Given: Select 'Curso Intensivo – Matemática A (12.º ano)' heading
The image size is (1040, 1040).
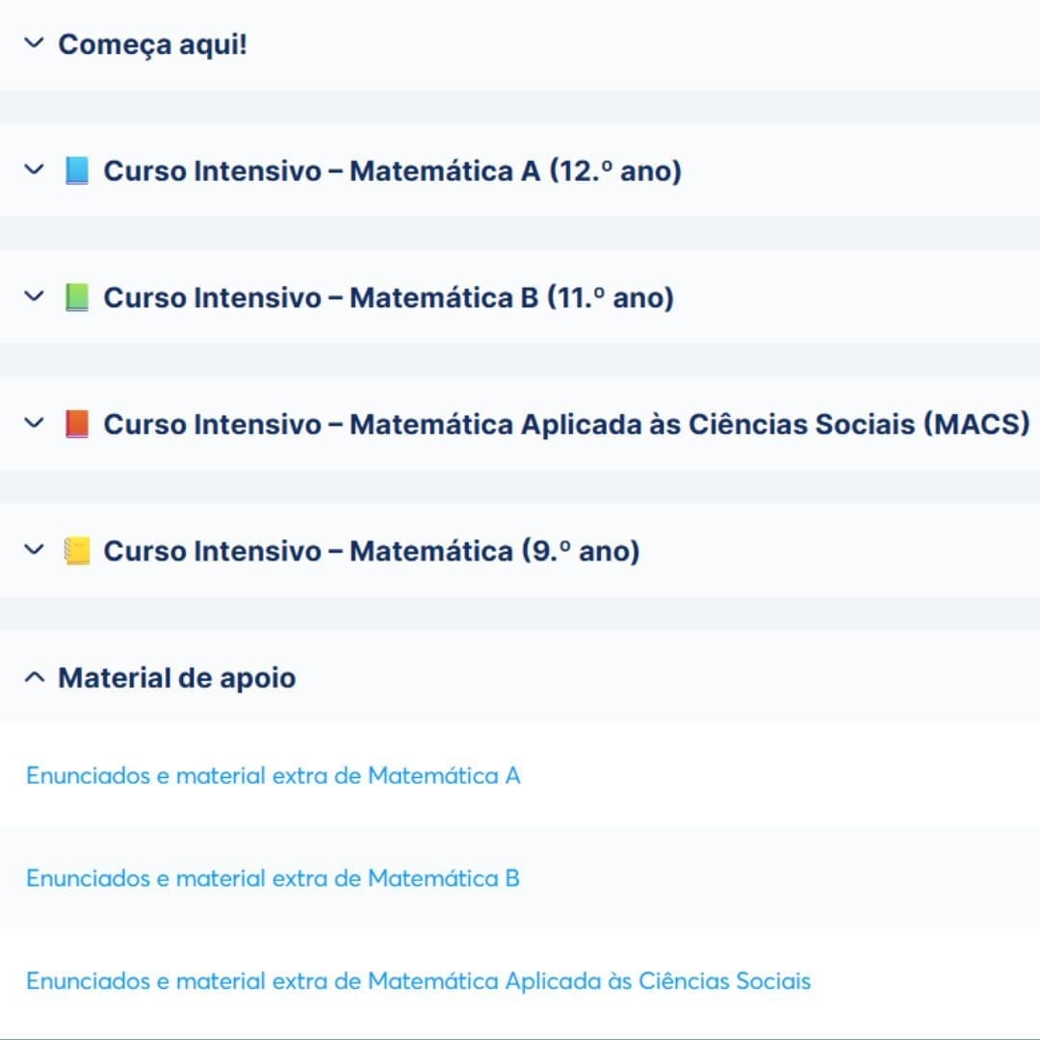Looking at the screenshot, I should point(392,171).
